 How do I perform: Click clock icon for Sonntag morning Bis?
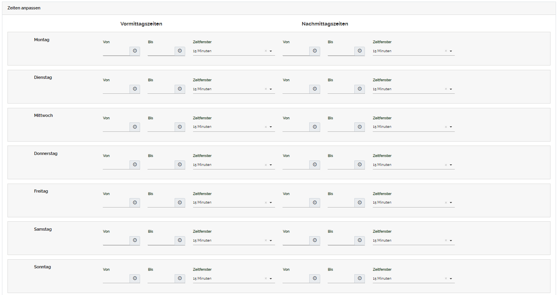180,278
